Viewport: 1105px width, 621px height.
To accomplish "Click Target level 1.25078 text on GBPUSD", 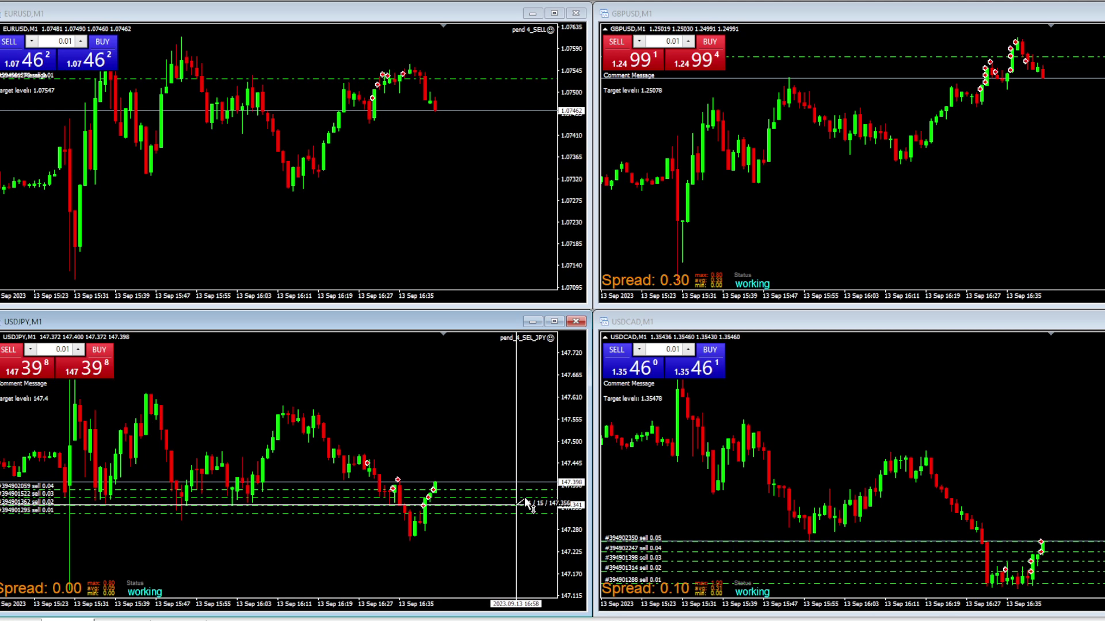I will click(x=632, y=90).
